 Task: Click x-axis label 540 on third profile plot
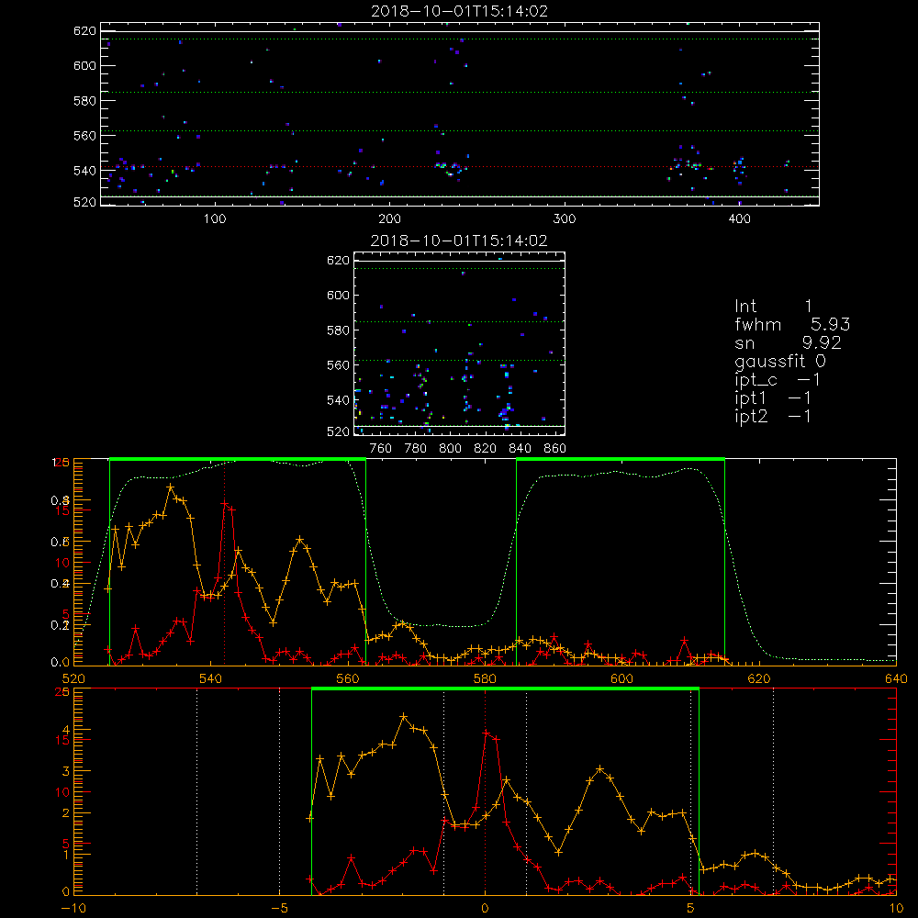211,678
